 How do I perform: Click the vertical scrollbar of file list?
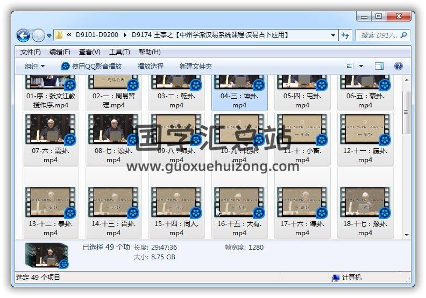[406, 107]
